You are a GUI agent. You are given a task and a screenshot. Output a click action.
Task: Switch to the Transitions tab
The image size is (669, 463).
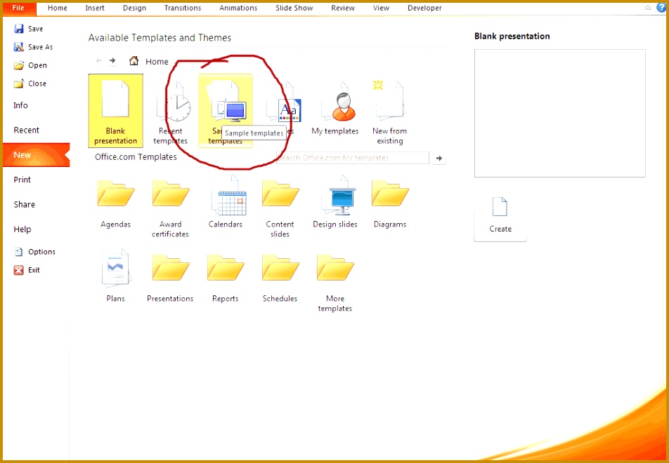tap(183, 8)
